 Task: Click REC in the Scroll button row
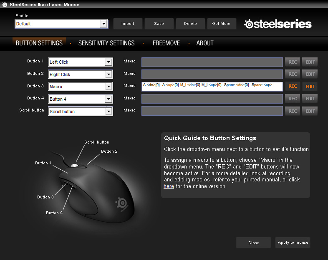pyautogui.click(x=293, y=111)
